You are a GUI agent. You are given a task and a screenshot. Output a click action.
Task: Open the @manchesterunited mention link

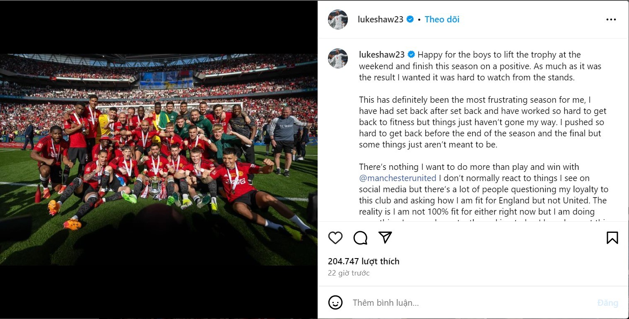pyautogui.click(x=398, y=178)
